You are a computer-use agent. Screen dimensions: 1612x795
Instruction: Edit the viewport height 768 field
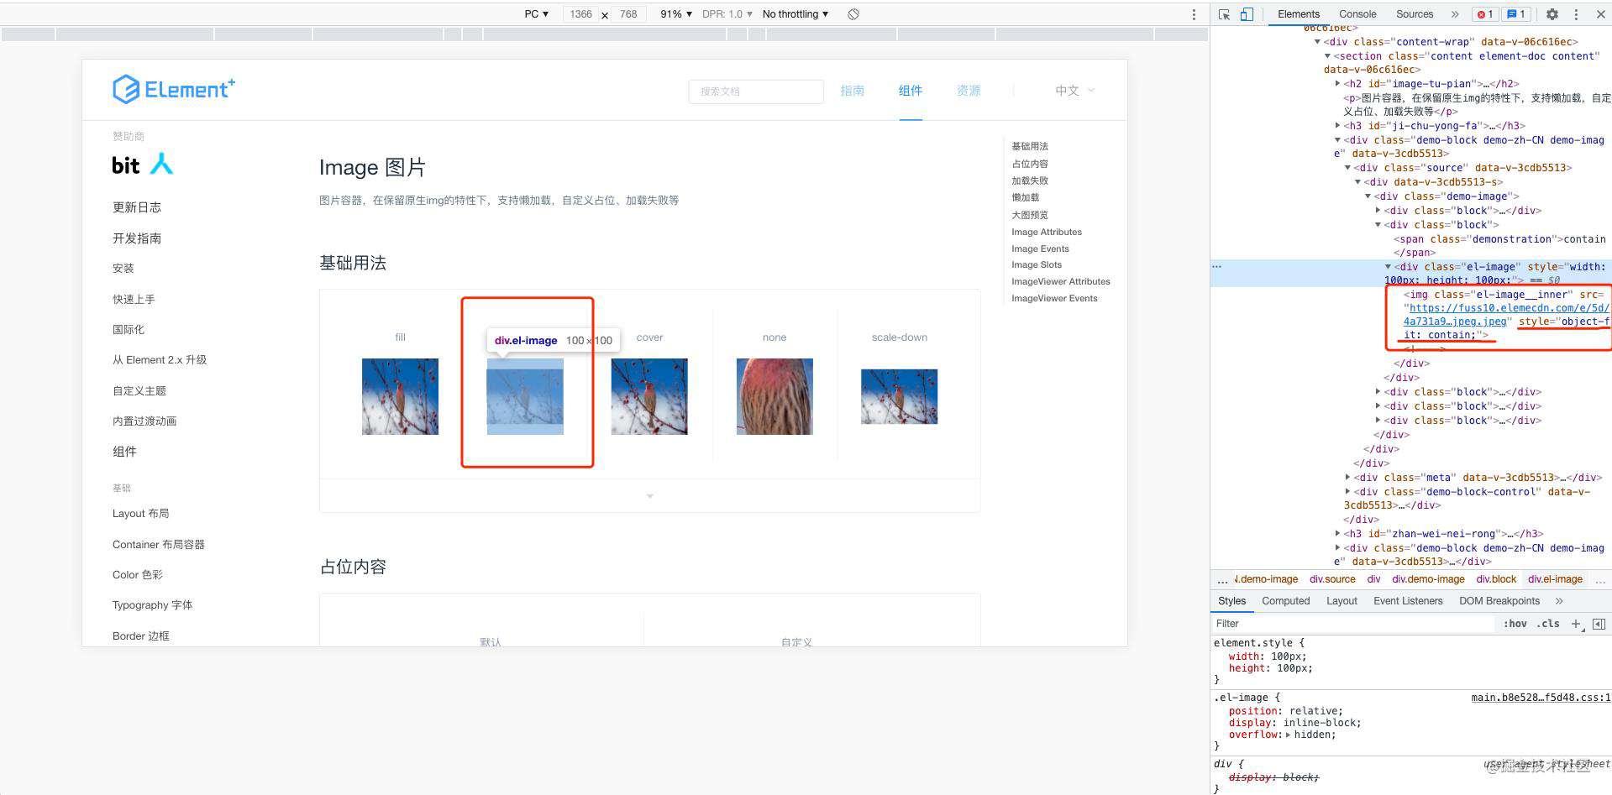[628, 14]
